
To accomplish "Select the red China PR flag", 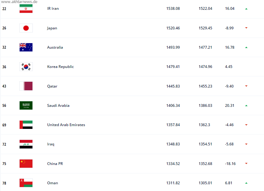I will (26, 163).
